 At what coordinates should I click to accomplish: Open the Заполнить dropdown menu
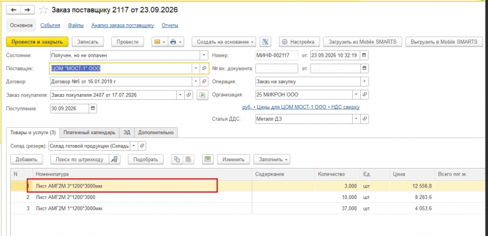click(273, 159)
